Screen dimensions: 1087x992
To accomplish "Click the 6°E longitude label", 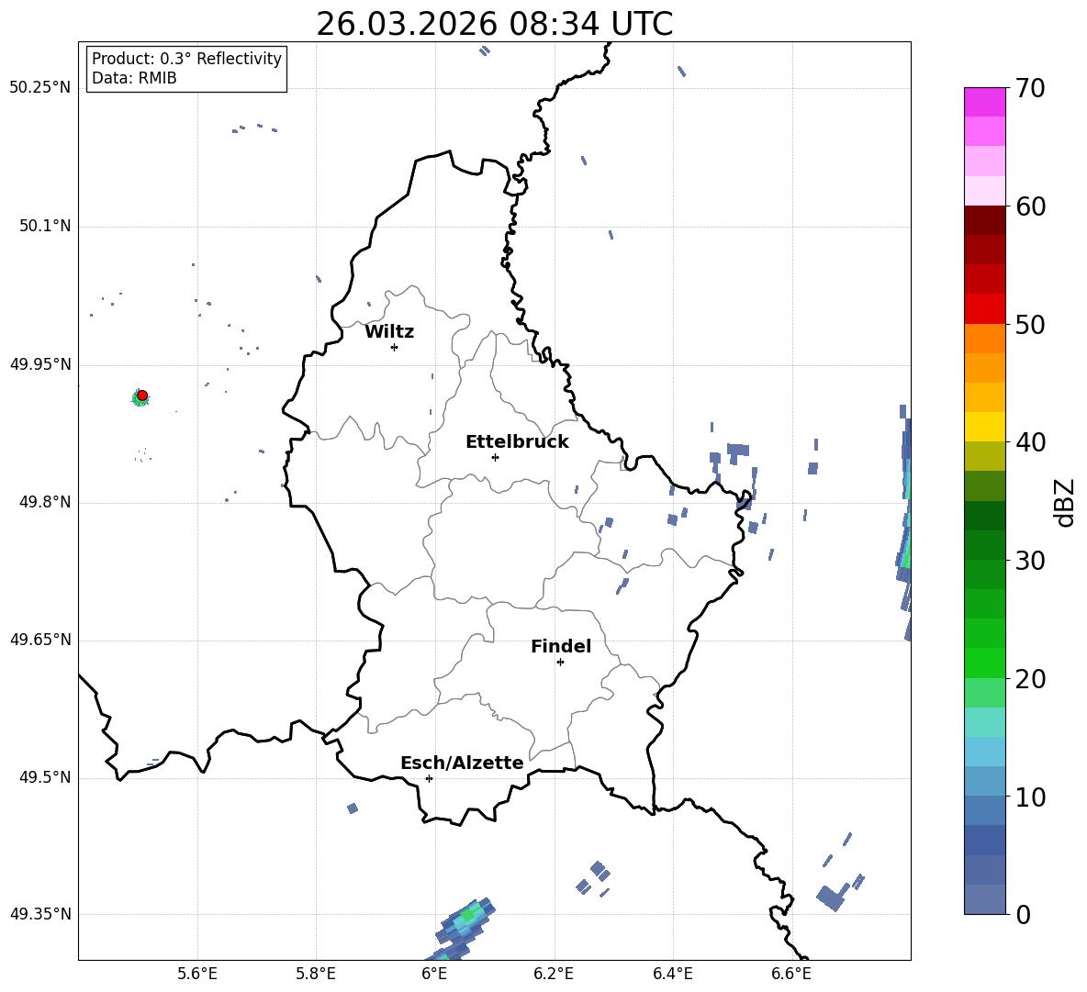I will [x=434, y=974].
